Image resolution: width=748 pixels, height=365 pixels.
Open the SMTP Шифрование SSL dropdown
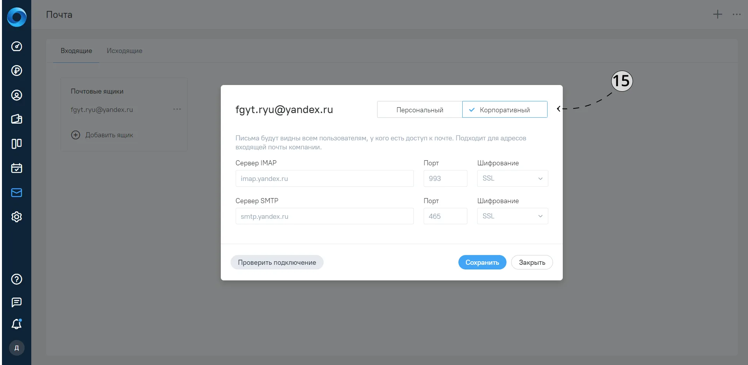[x=512, y=216]
